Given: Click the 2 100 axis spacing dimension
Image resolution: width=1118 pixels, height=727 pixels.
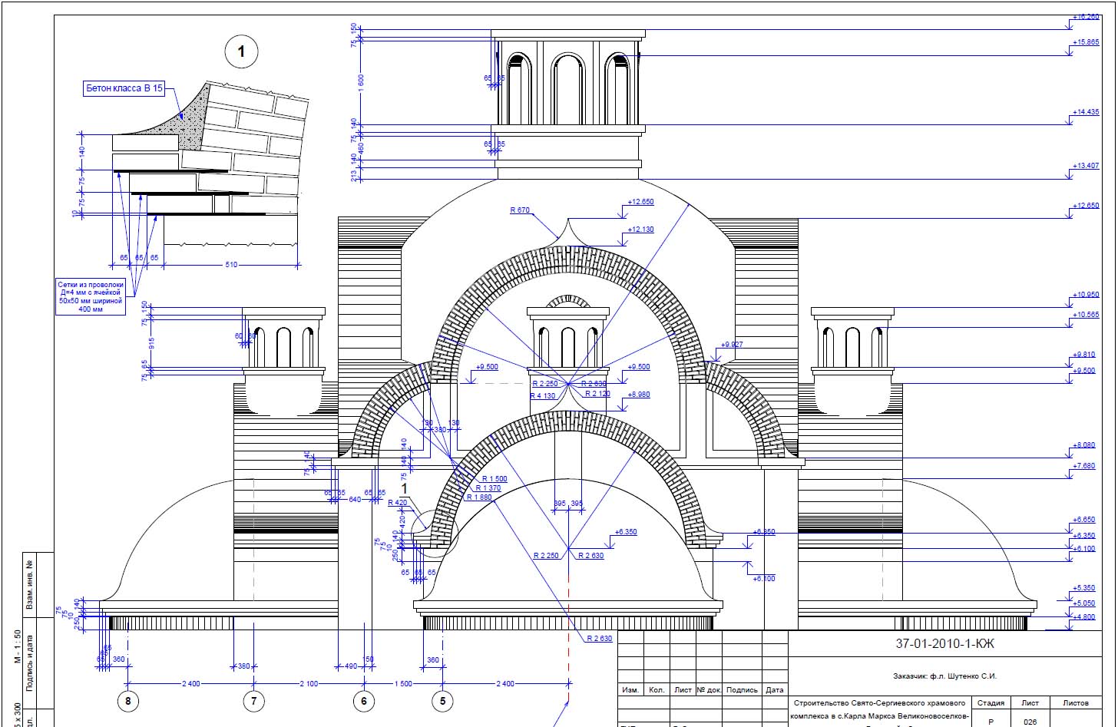Looking at the screenshot, I should coord(309,683).
